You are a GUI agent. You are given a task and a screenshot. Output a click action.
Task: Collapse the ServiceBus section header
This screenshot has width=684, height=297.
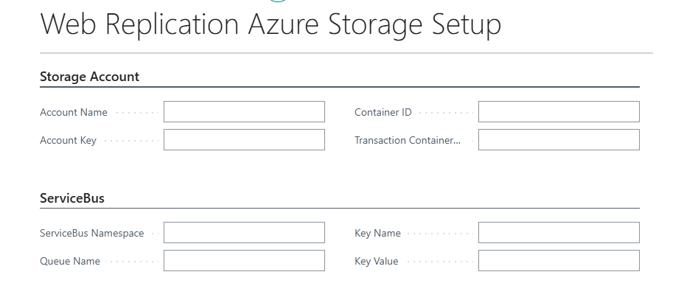click(72, 198)
